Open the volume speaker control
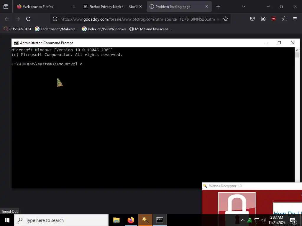This screenshot has width=302, height=226. point(264,220)
